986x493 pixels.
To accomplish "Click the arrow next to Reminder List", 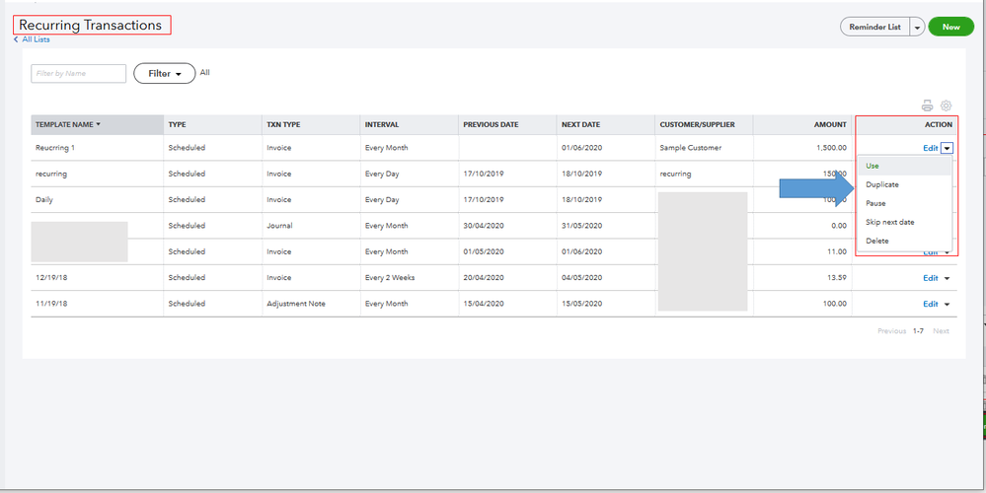I will point(918,27).
